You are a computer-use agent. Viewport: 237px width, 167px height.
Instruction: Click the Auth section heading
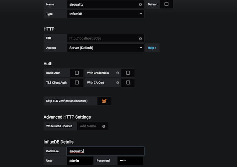48,63
